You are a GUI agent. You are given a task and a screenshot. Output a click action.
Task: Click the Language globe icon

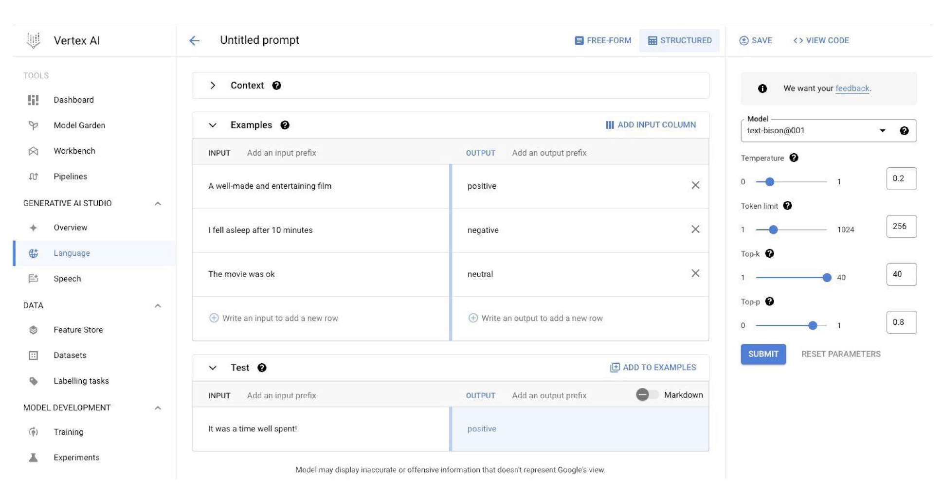(x=33, y=253)
